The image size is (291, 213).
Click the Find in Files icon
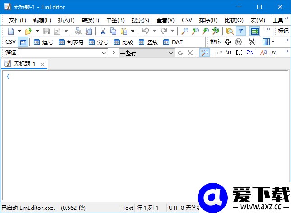pos(230,31)
